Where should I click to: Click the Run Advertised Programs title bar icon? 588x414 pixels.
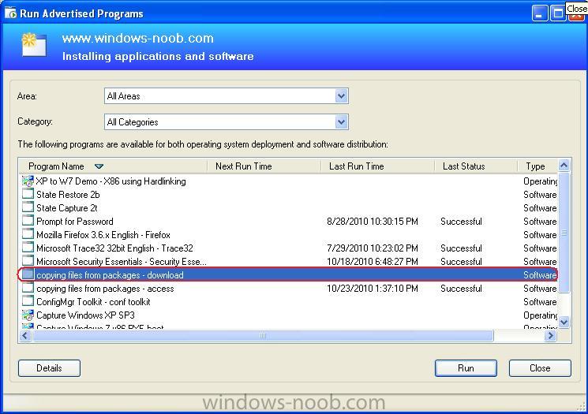coord(10,13)
